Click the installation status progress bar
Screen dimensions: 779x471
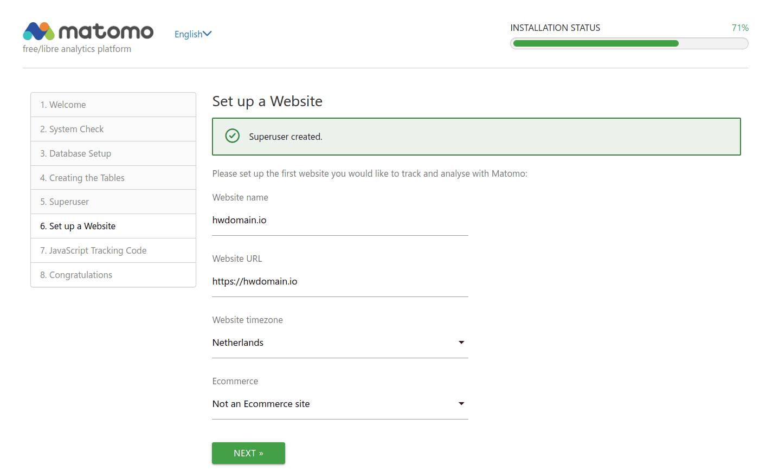pyautogui.click(x=629, y=43)
